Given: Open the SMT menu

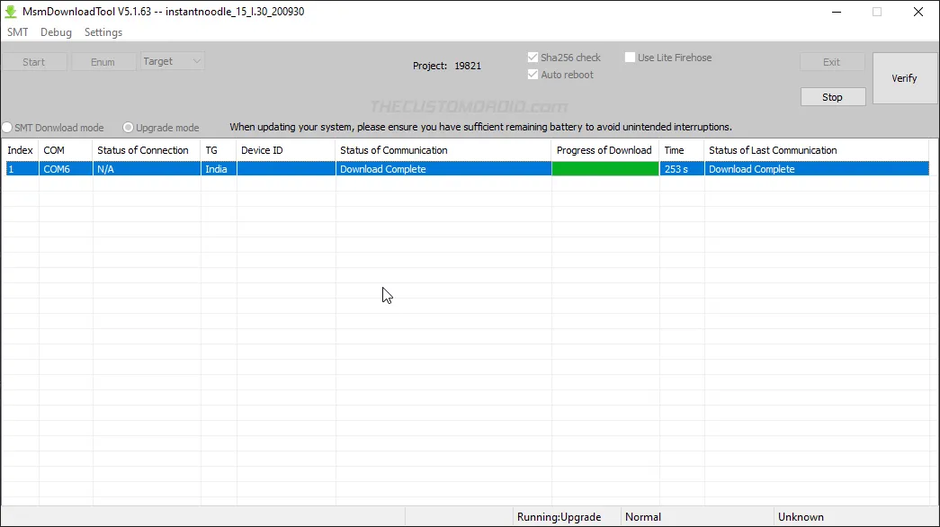Looking at the screenshot, I should click(x=18, y=31).
